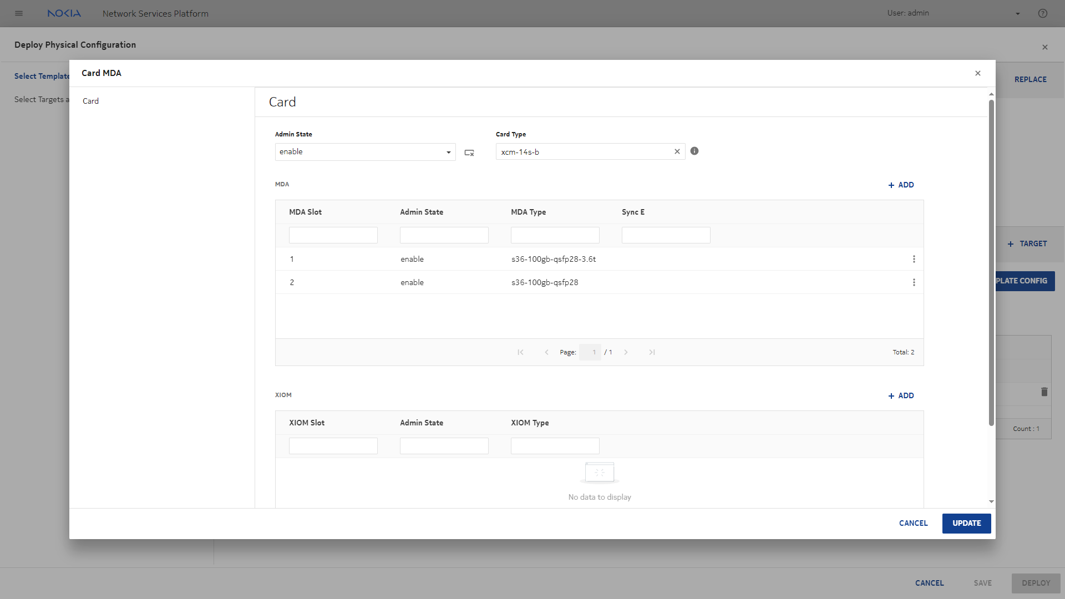Click the XIOM Slot filter field
The image size is (1065, 599).
(333, 446)
